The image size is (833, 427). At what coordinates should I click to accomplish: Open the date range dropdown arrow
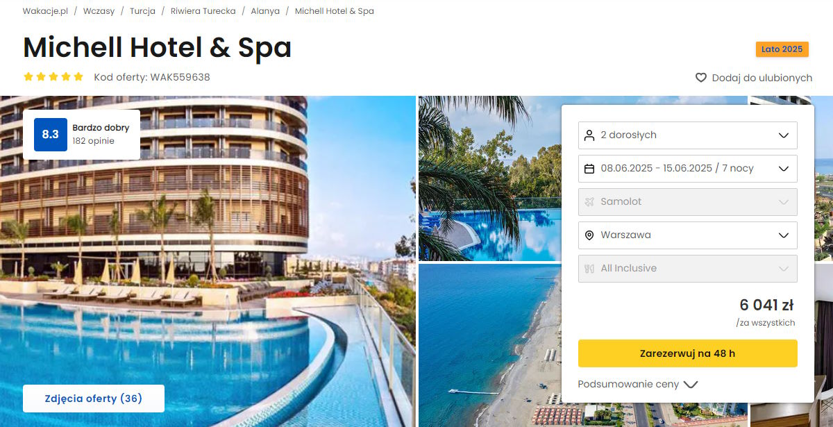click(x=784, y=169)
